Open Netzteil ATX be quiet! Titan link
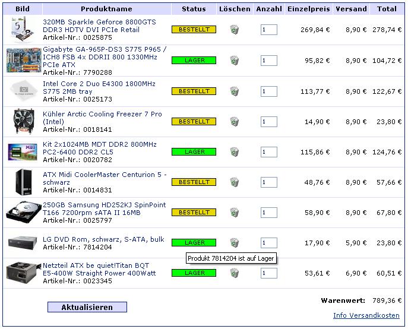Image resolution: width=408 pixels, height=329 pixels. tap(99, 269)
